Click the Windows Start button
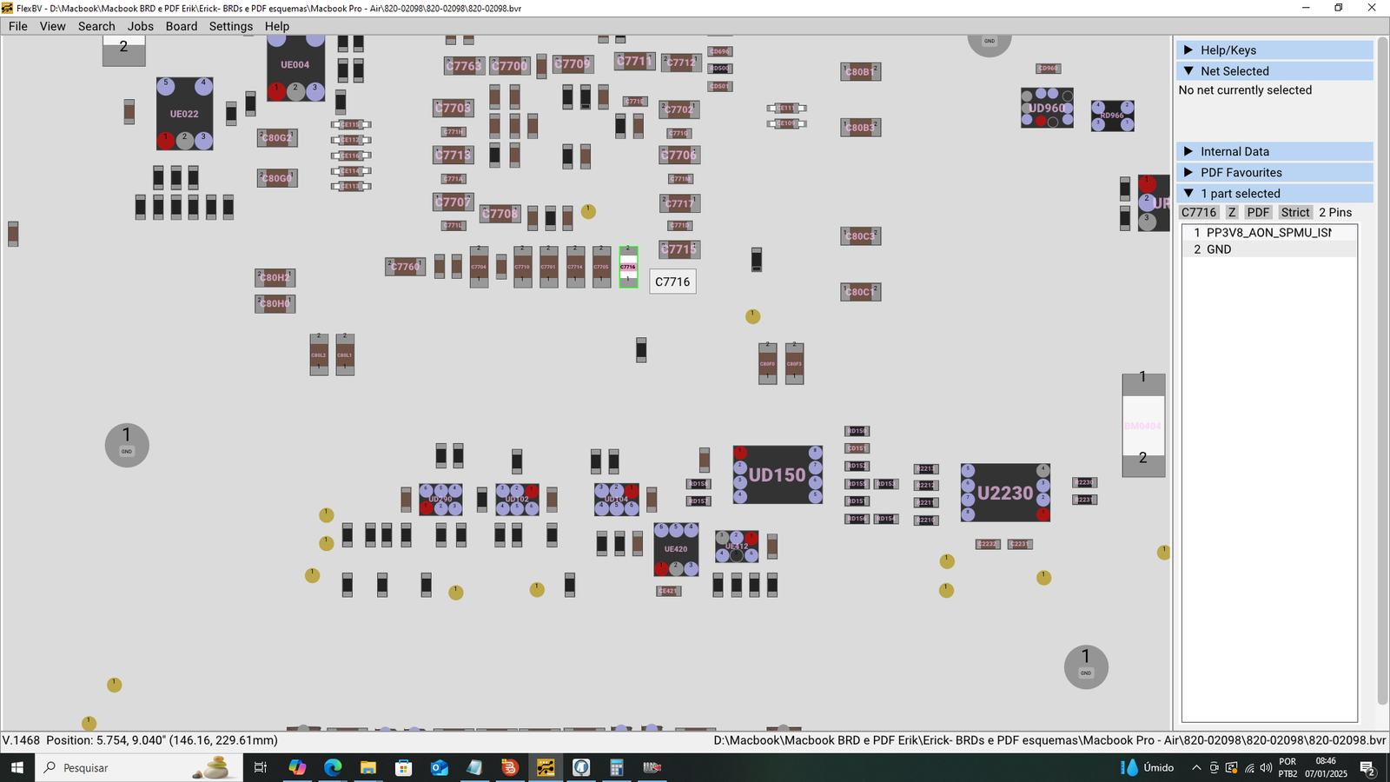Viewport: 1390px width, 782px height. point(17,767)
